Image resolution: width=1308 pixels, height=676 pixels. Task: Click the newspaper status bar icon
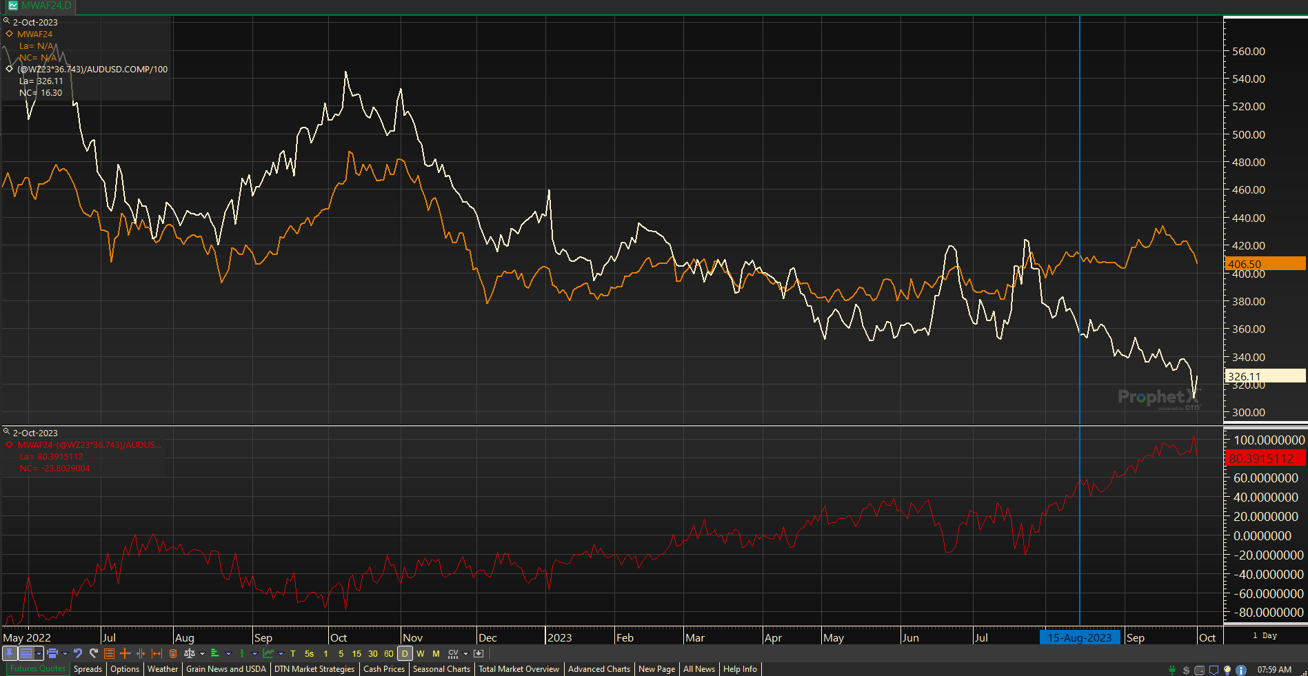[x=1200, y=670]
